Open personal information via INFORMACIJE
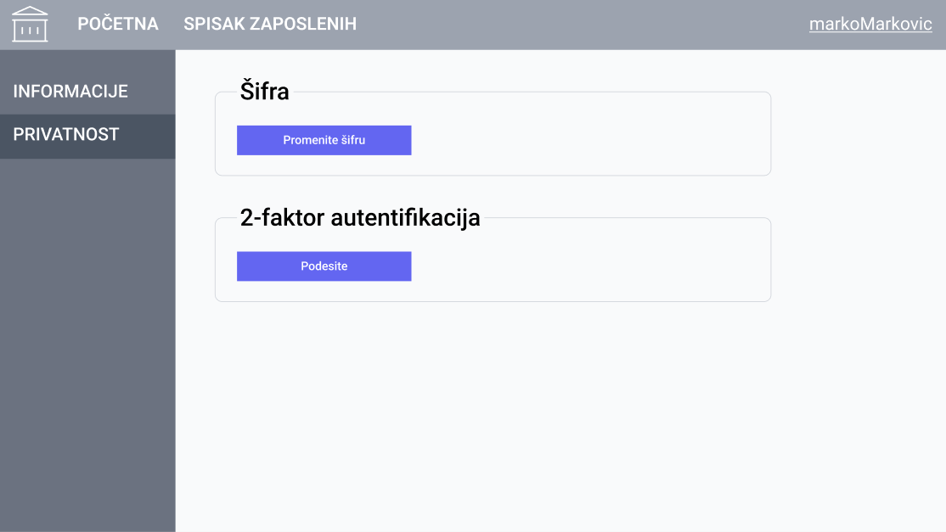Viewport: 946px width, 532px height. click(x=69, y=91)
